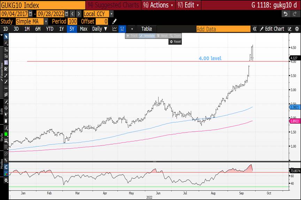Image resolution: width=301 pixels, height=200 pixels.
Task: Enable Zoom mode in chart overlay
Action: coord(175,36)
